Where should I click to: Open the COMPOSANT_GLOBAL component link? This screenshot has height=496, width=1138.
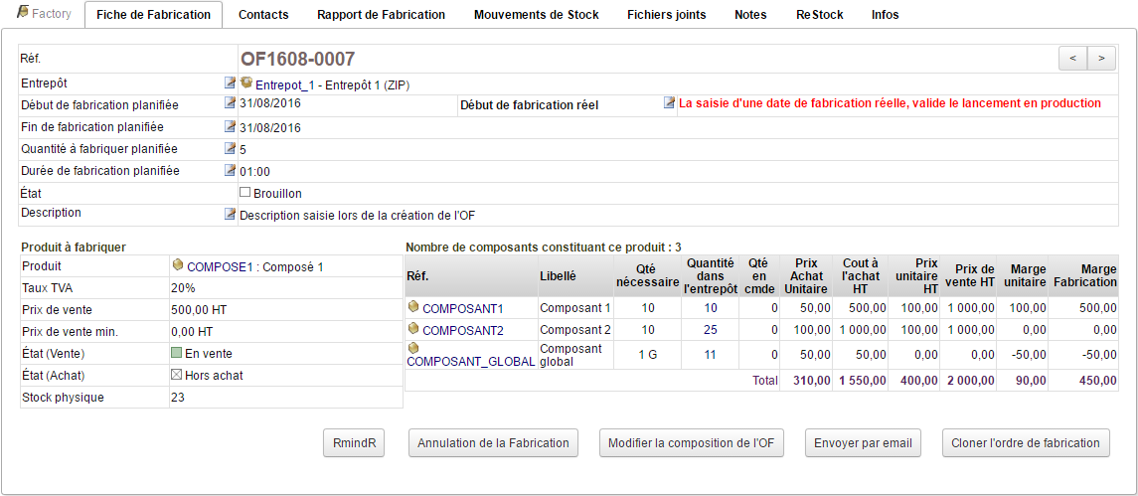(470, 362)
